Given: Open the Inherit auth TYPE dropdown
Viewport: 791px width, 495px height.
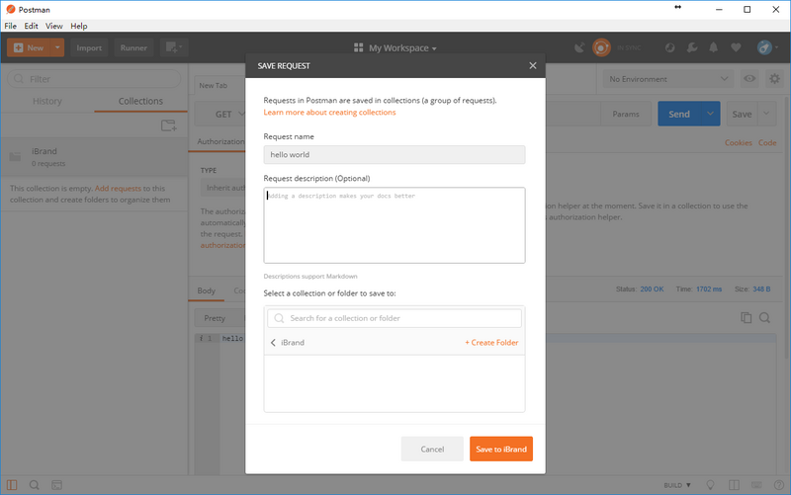Looking at the screenshot, I should (223, 188).
